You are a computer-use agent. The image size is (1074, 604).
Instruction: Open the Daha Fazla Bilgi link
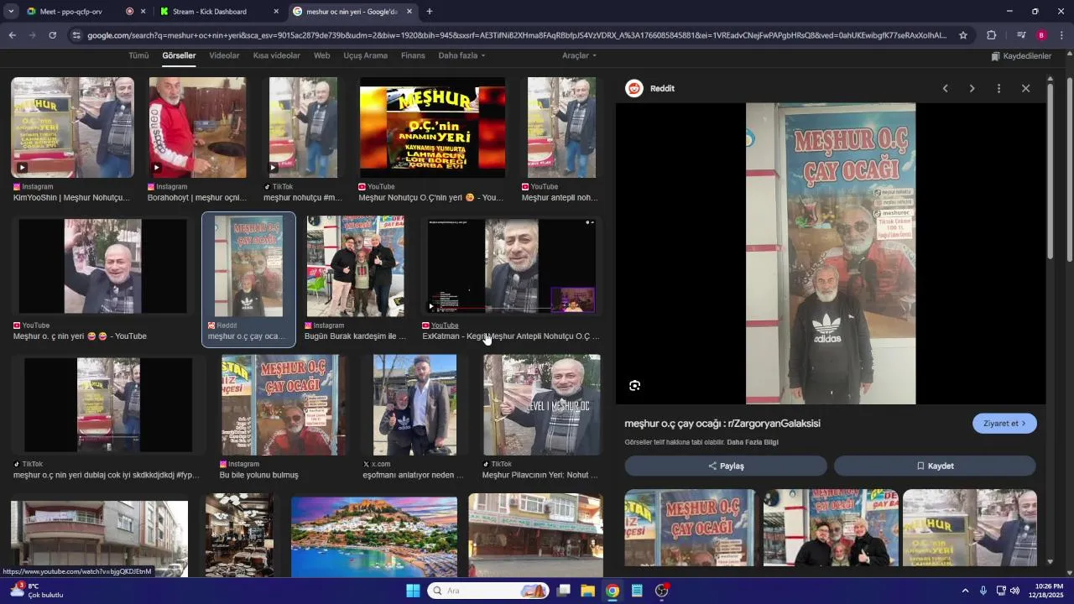coord(753,442)
